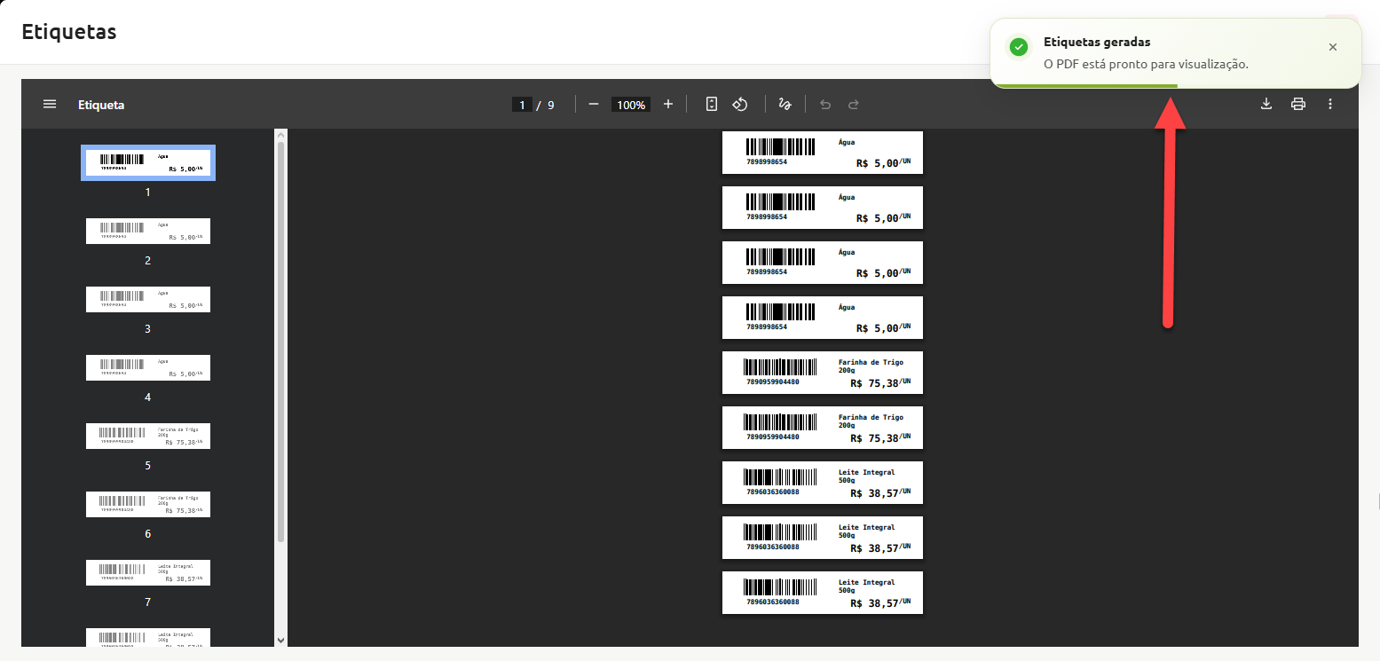The height and width of the screenshot is (661, 1380).
Task: Click the first Leite Integral label
Action: tap(823, 483)
